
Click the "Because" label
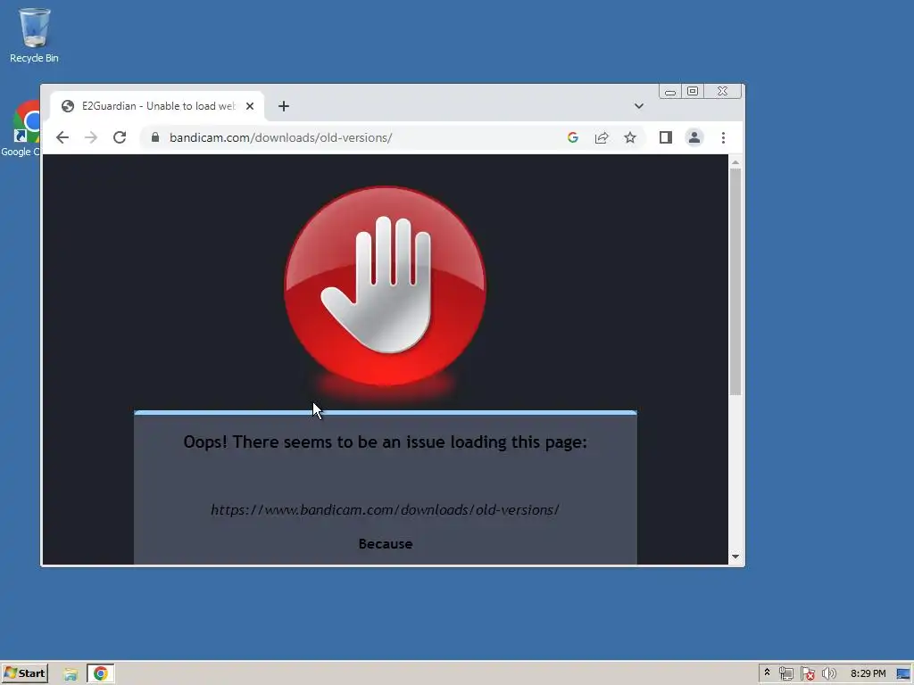tap(386, 544)
